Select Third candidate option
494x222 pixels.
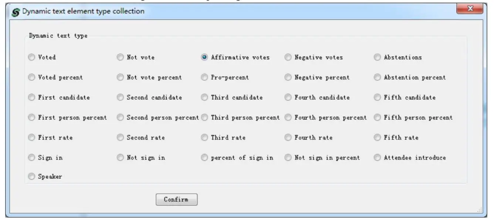pyautogui.click(x=204, y=98)
